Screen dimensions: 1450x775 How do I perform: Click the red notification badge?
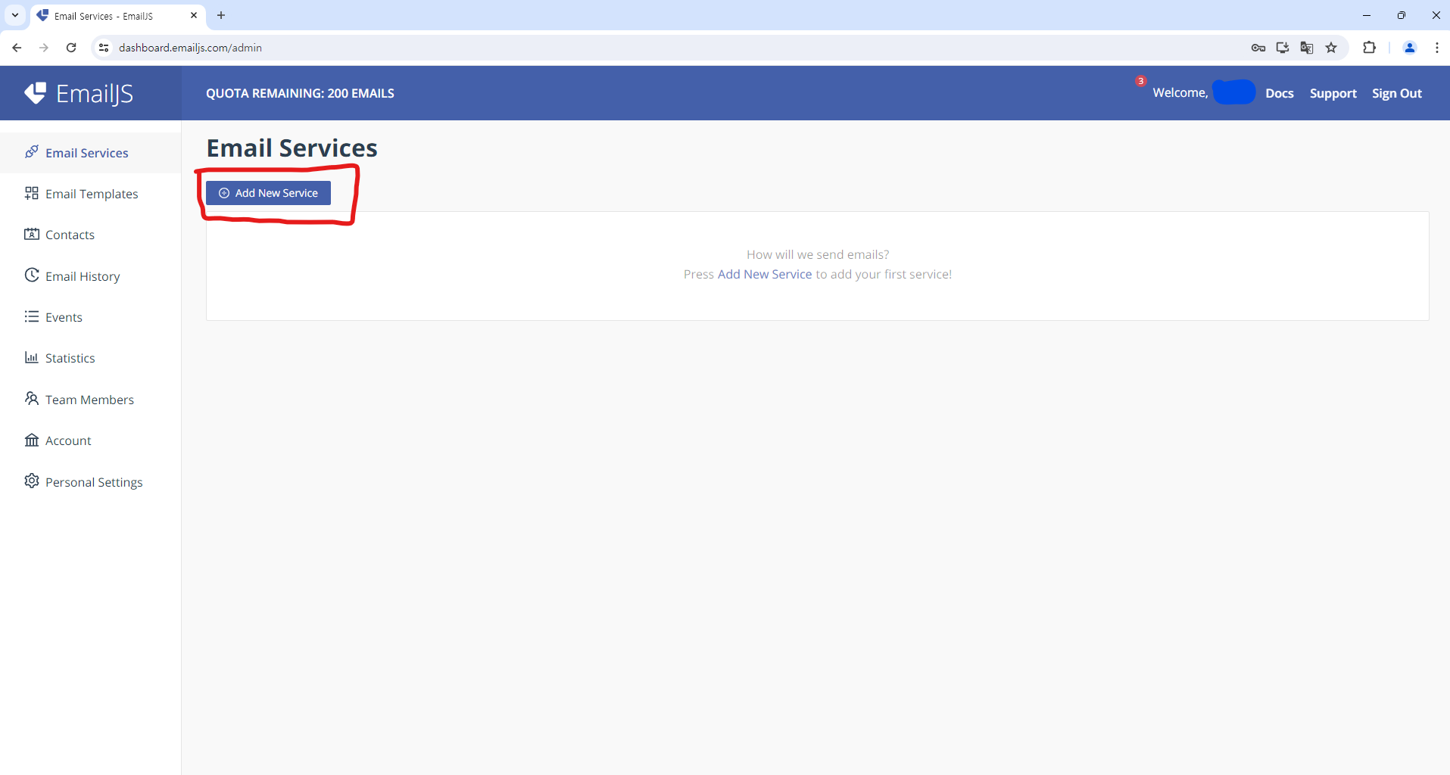point(1141,81)
